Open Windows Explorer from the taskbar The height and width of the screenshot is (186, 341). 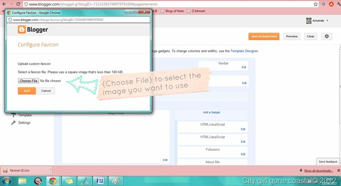[22, 181]
